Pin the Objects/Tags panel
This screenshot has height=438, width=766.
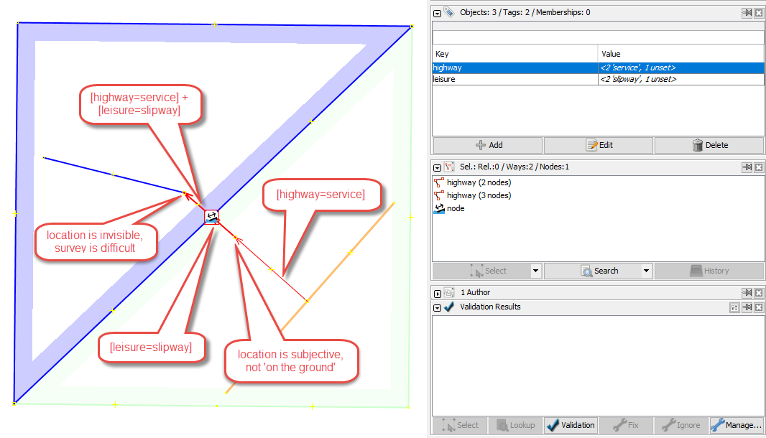click(747, 13)
